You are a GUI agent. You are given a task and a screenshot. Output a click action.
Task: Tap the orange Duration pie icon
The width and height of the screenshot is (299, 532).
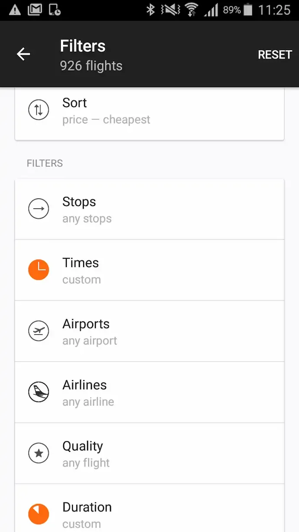click(x=39, y=514)
